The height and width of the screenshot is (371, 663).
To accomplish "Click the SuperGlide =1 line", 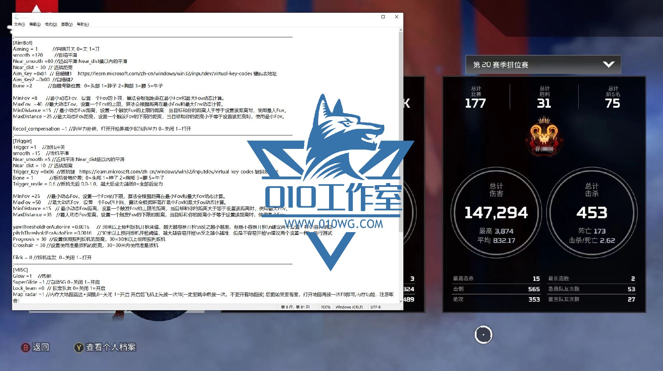I will point(56,282).
